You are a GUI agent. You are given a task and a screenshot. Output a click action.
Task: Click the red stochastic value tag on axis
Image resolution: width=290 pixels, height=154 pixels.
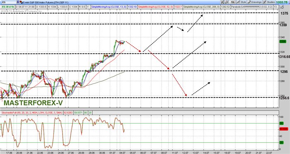pos(283,129)
